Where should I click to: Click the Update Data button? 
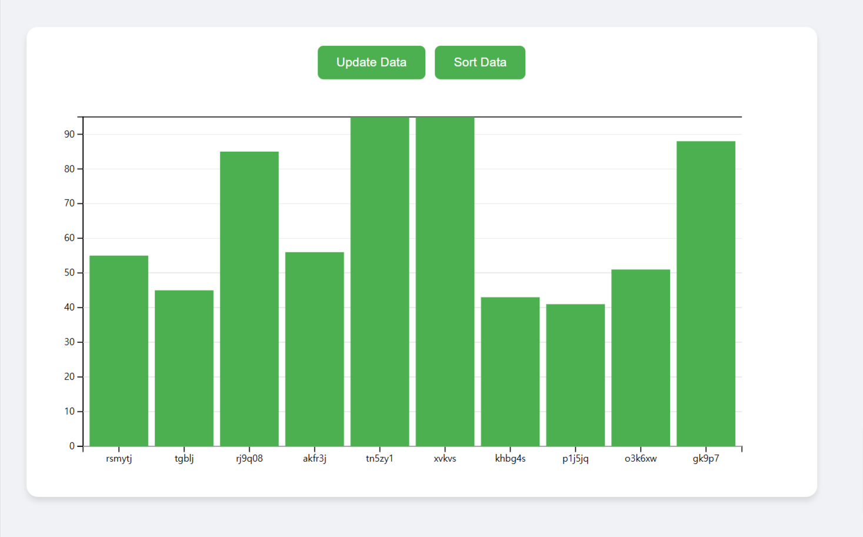point(371,62)
